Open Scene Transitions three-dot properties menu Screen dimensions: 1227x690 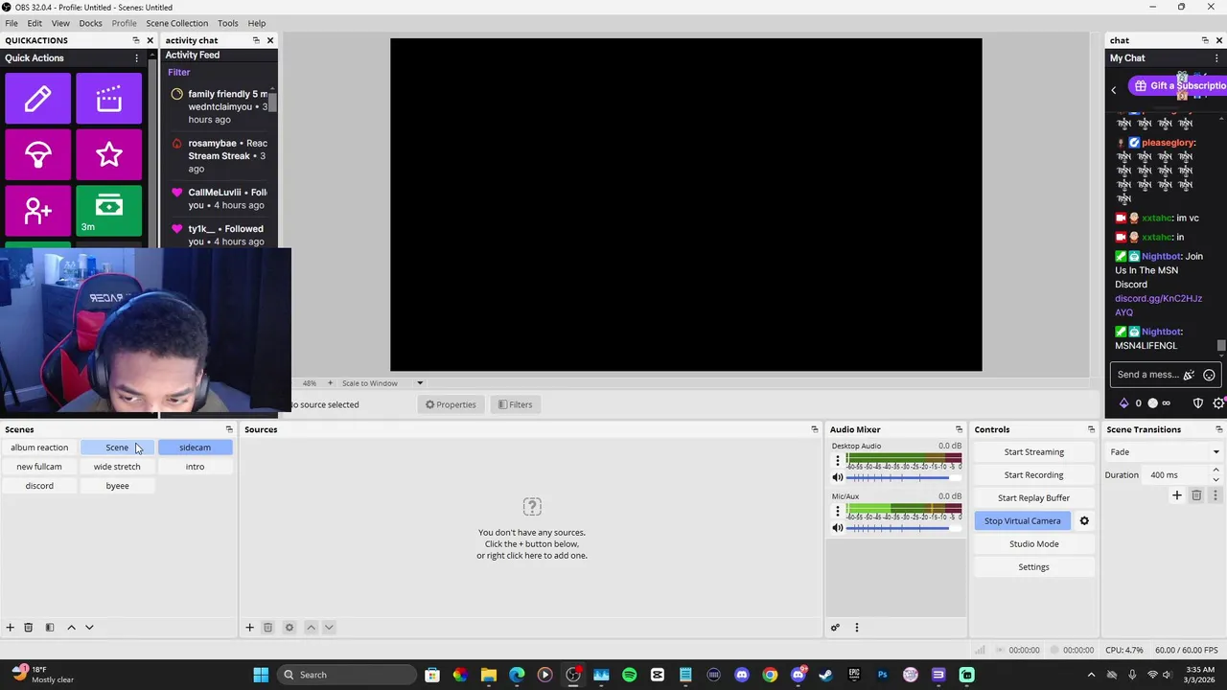(x=1215, y=495)
